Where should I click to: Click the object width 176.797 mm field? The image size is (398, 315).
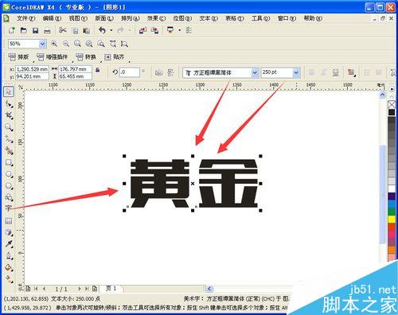75,69
